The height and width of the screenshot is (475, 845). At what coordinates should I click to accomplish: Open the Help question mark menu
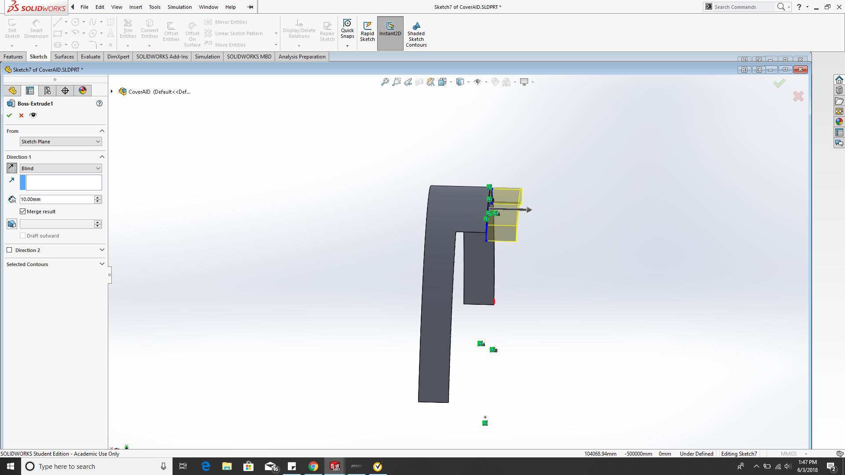click(x=799, y=7)
